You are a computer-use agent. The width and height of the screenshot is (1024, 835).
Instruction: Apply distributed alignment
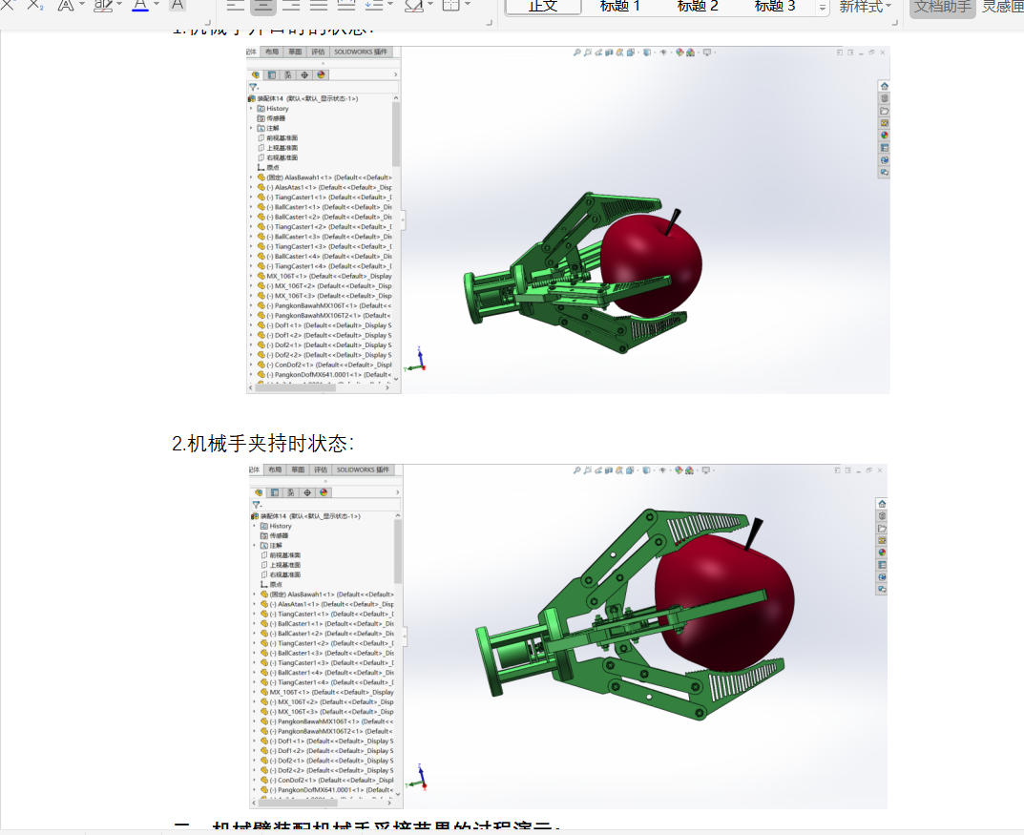(346, 5)
